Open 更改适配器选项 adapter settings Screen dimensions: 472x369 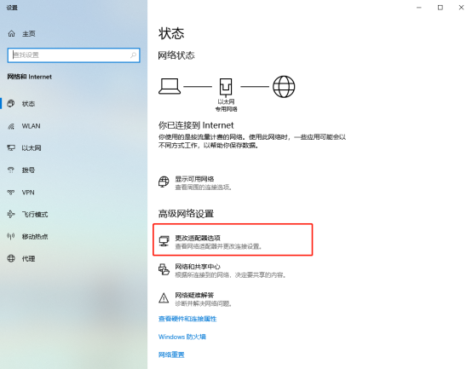[233, 239]
